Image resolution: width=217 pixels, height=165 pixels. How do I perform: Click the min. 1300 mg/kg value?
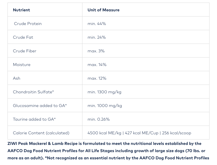(104, 92)
